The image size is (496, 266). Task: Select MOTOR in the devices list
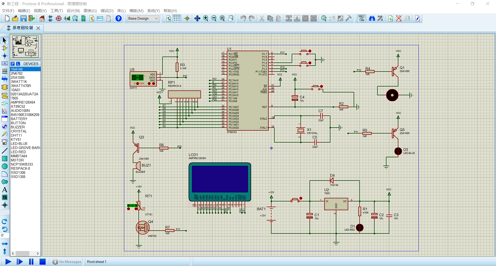pos(25,160)
